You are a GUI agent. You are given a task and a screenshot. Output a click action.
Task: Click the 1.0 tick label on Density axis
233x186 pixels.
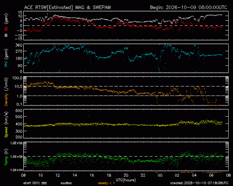(19, 96)
